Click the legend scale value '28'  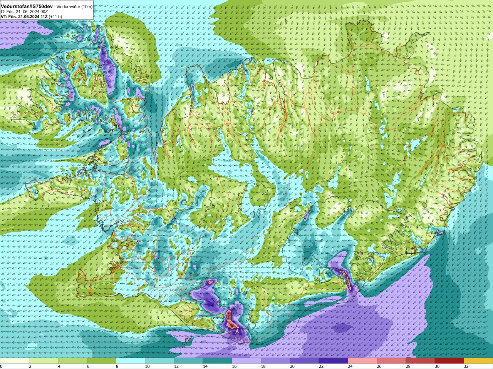(x=408, y=366)
